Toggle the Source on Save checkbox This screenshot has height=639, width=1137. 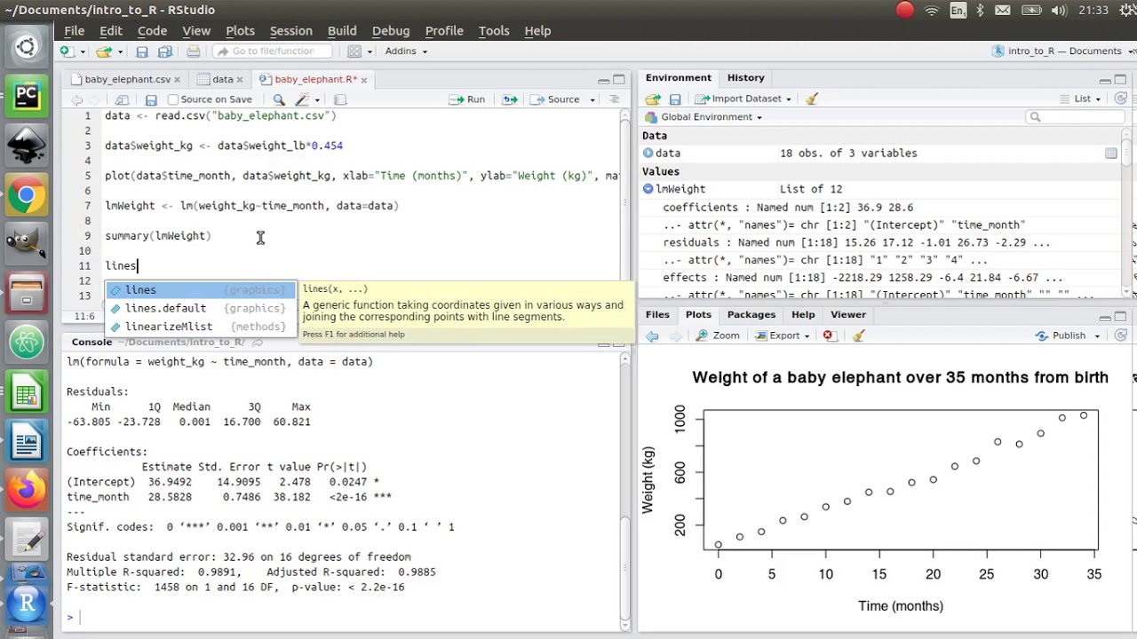173,99
